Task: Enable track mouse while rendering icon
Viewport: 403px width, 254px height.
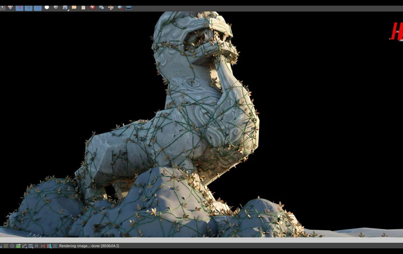Action: [x=111, y=7]
